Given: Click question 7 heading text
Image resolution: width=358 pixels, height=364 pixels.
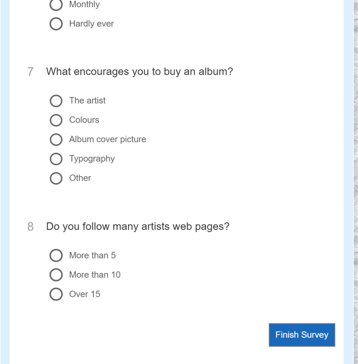Looking at the screenshot, I should pyautogui.click(x=139, y=72).
